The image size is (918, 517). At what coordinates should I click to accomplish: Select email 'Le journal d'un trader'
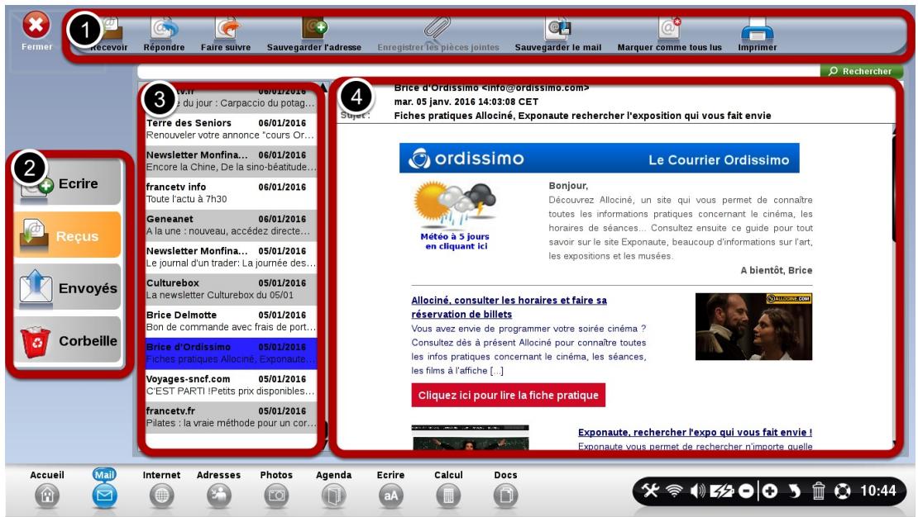(232, 258)
